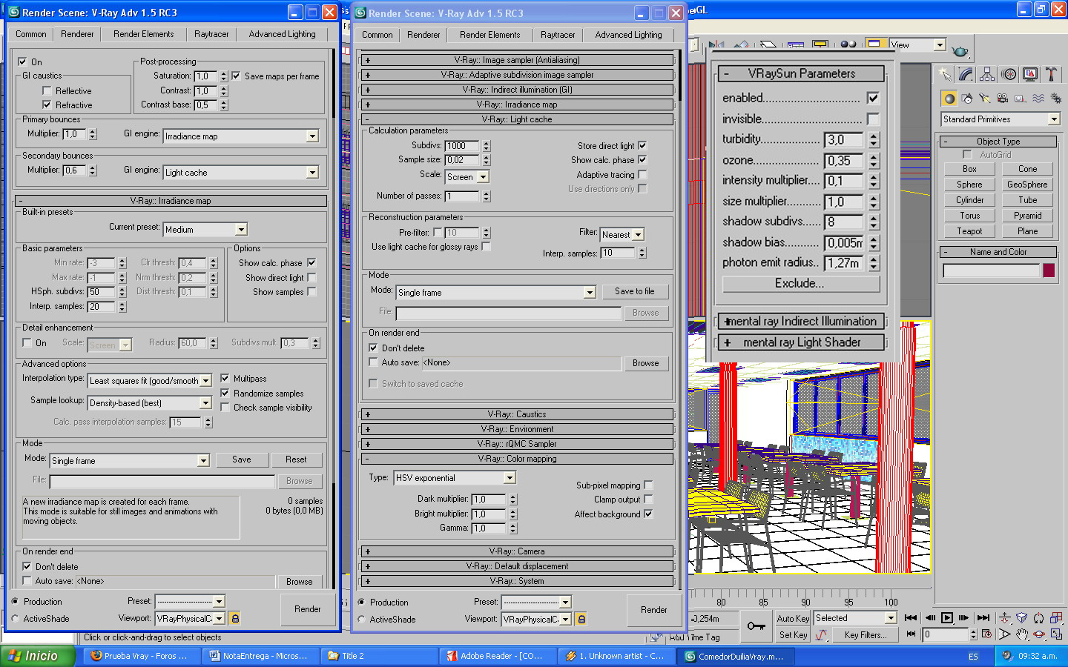Select the Shapes category icon
This screenshot has height=667, width=1068.
(967, 99)
